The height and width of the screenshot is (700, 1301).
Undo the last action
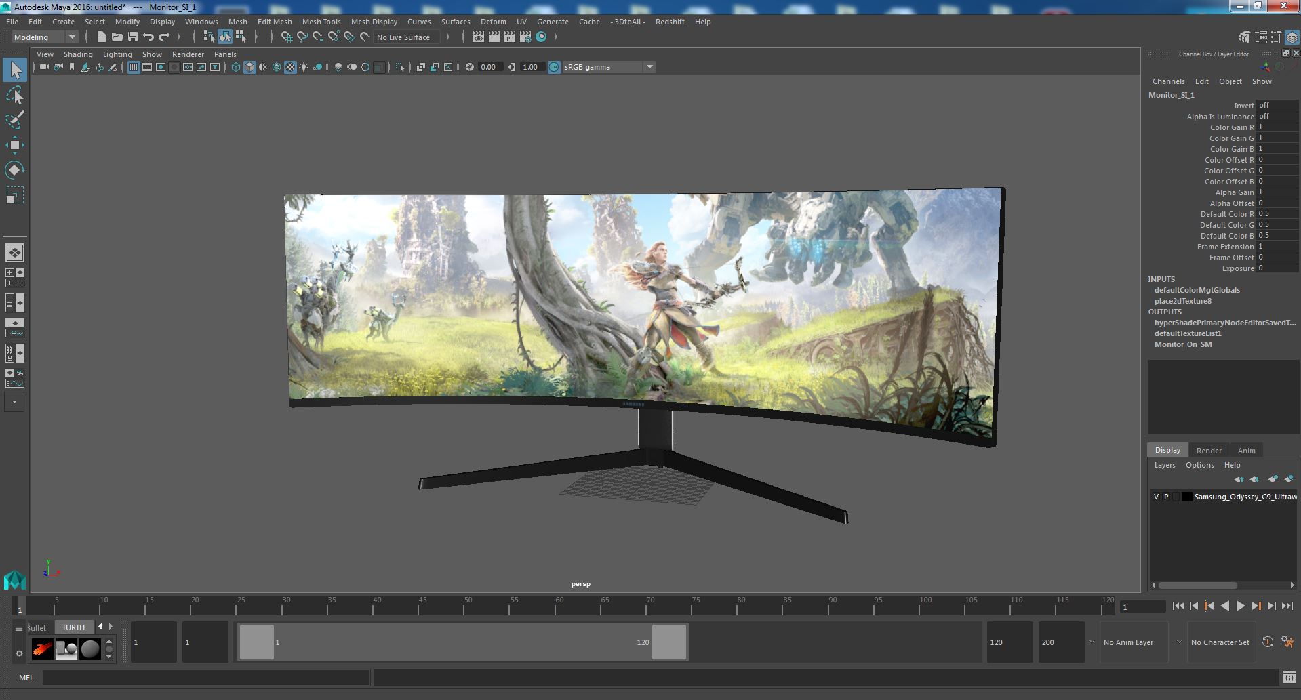[x=148, y=37]
